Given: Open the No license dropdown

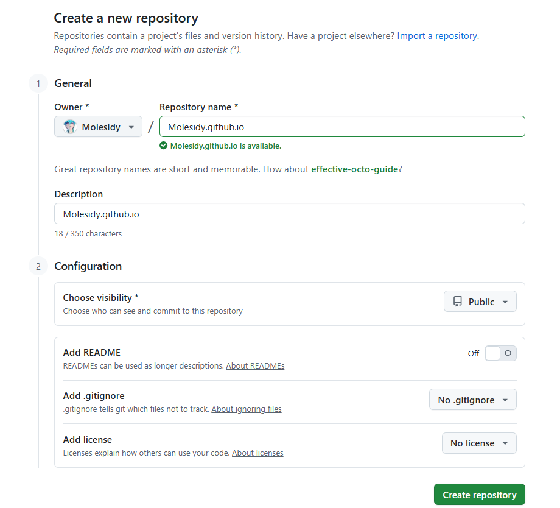Looking at the screenshot, I should click(x=479, y=443).
